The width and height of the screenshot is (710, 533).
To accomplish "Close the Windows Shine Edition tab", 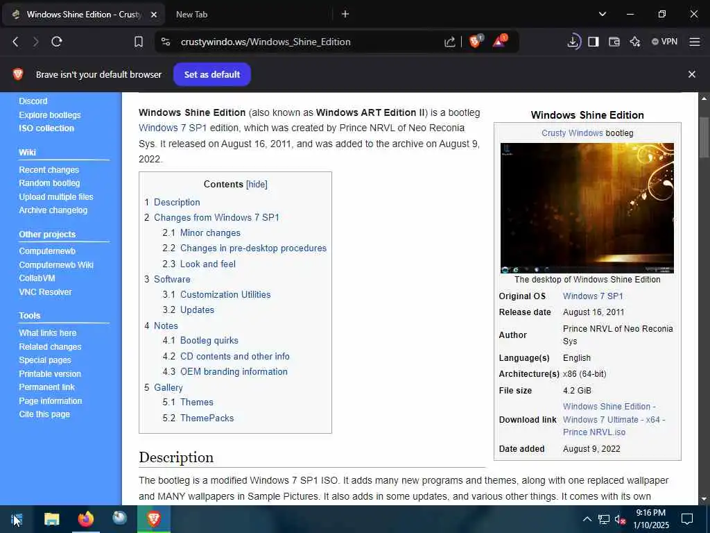I will click(x=154, y=15).
